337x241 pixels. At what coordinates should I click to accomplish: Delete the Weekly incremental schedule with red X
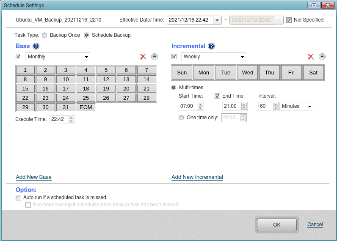(x=311, y=57)
